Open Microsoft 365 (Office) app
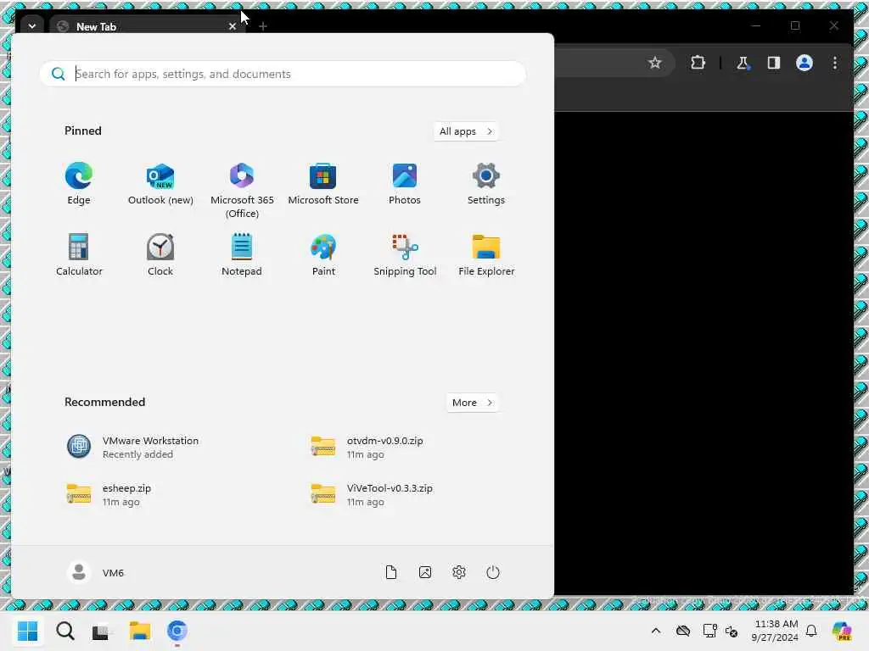 pyautogui.click(x=242, y=191)
